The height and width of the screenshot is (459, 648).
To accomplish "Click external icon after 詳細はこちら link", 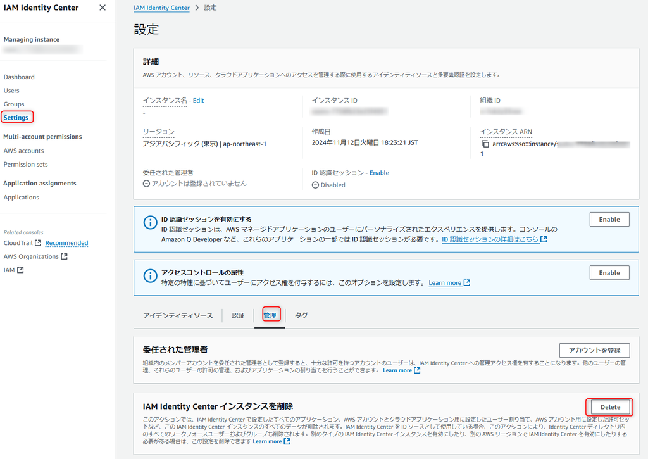I will click(544, 239).
